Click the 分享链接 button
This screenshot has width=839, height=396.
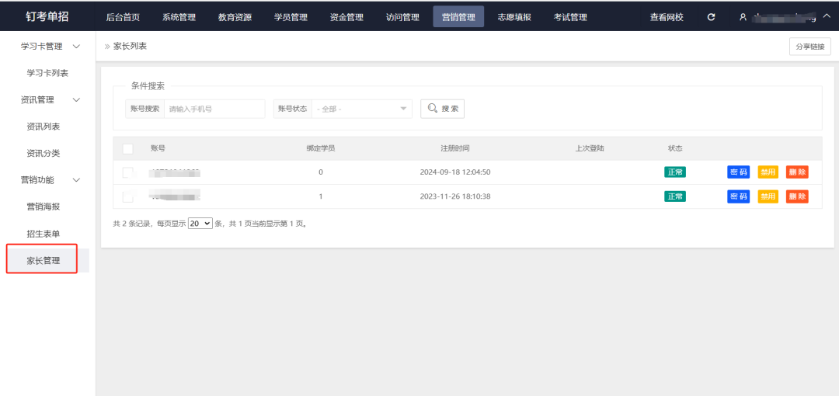coord(809,47)
